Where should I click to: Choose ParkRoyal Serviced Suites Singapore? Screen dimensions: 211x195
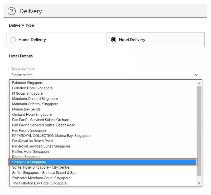(x=103, y=146)
